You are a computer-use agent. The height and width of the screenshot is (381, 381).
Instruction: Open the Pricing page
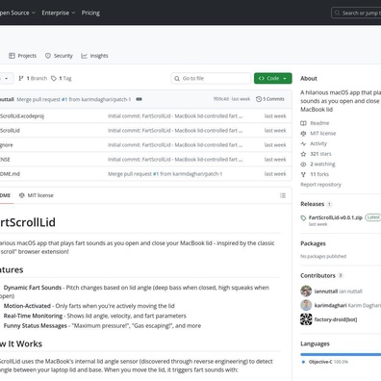(90, 13)
